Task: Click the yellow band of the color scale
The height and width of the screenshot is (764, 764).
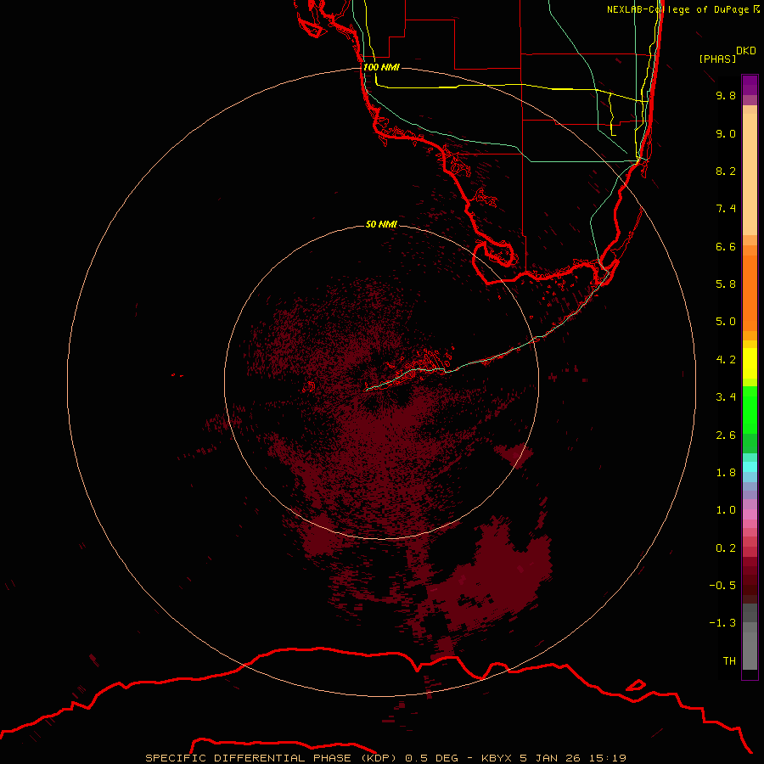Action: point(750,363)
